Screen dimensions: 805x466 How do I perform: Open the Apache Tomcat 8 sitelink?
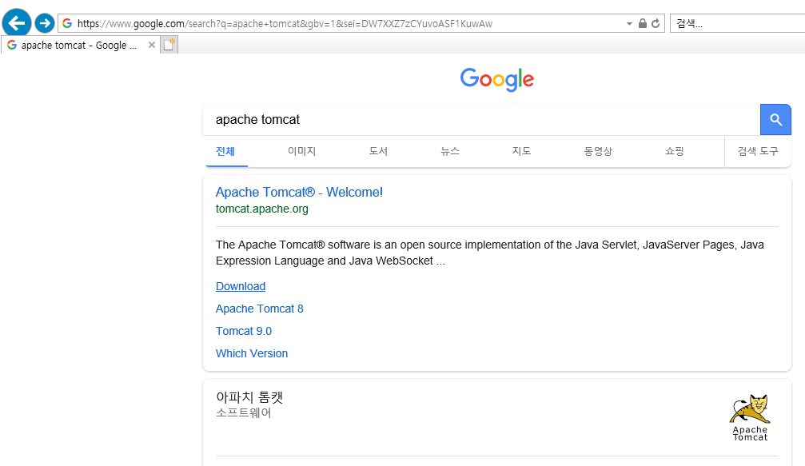coord(259,309)
